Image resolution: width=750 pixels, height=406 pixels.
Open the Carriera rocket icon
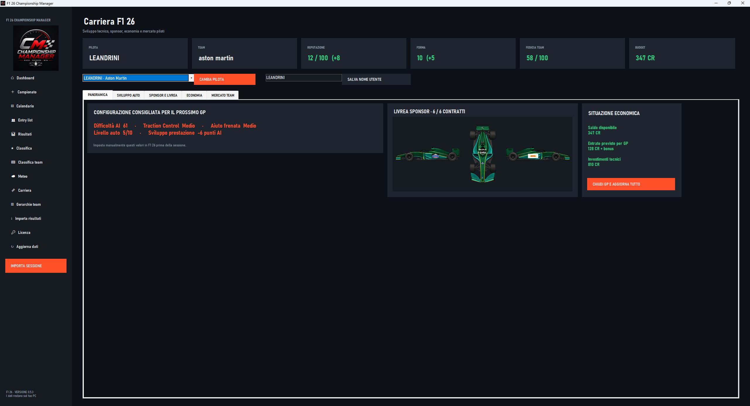(13, 190)
